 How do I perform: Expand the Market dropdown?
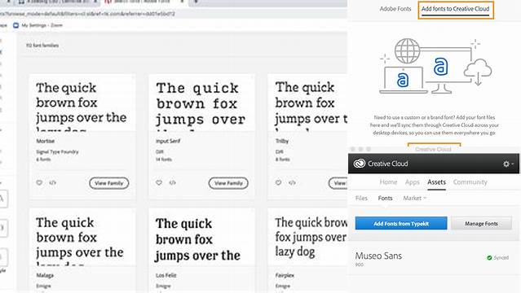tap(415, 198)
